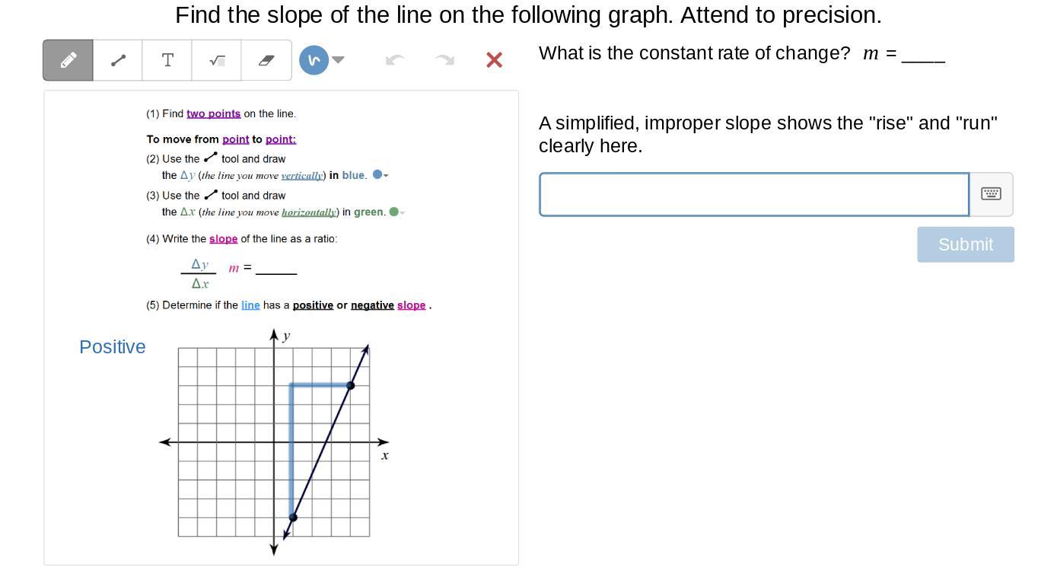This screenshot has width=1038, height=584.
Task: Select the line segment tool in toolbar
Action: pos(118,60)
